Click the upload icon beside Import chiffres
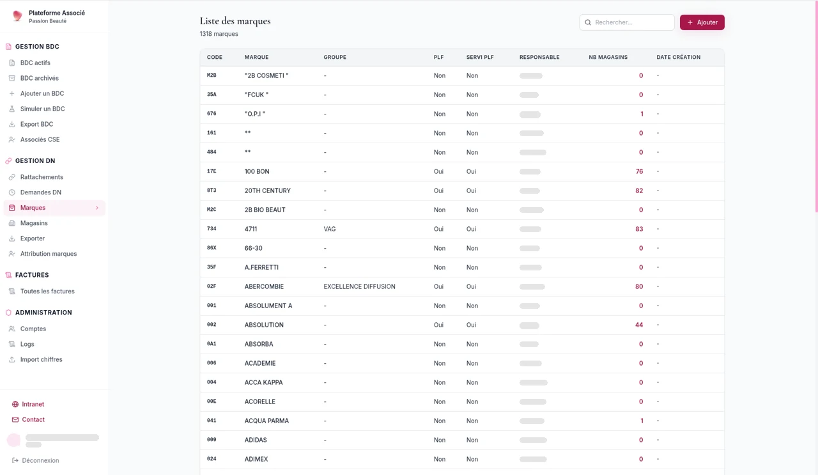The height and width of the screenshot is (475, 818). [12, 359]
